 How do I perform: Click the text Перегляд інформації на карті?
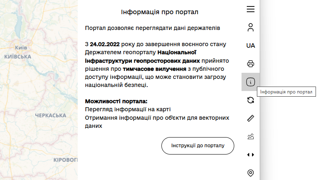click(128, 109)
